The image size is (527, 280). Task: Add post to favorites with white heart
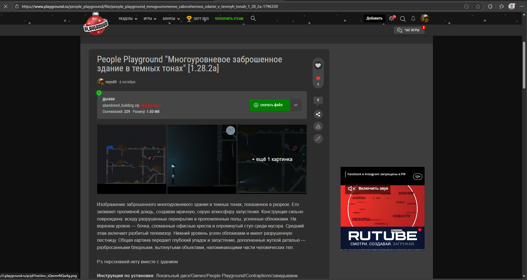318,66
